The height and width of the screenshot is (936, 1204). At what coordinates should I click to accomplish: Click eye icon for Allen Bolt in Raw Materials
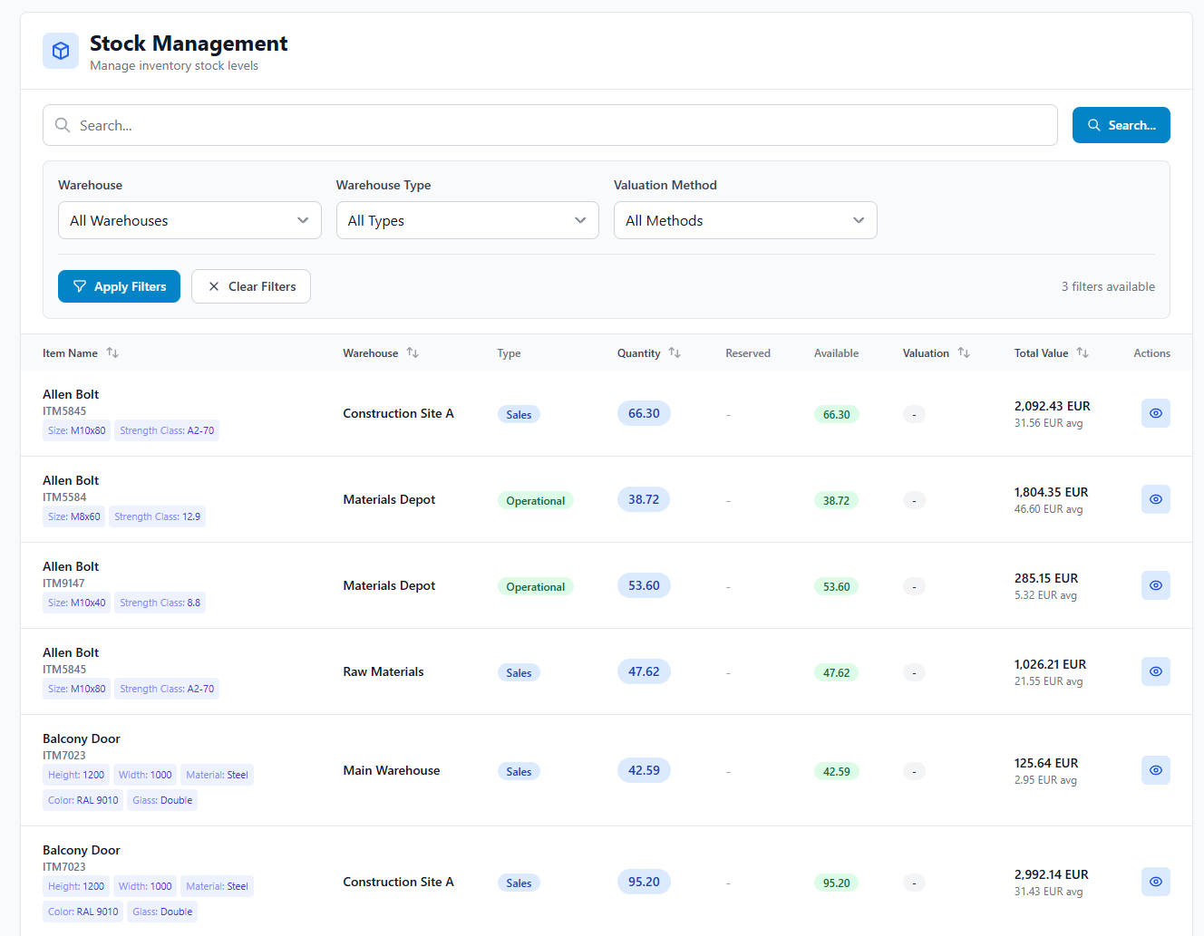tap(1155, 671)
